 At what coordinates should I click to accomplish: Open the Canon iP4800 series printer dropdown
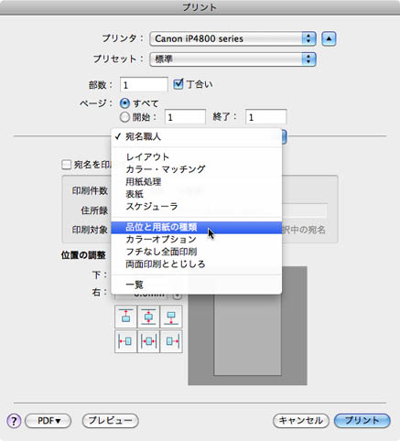click(x=232, y=38)
